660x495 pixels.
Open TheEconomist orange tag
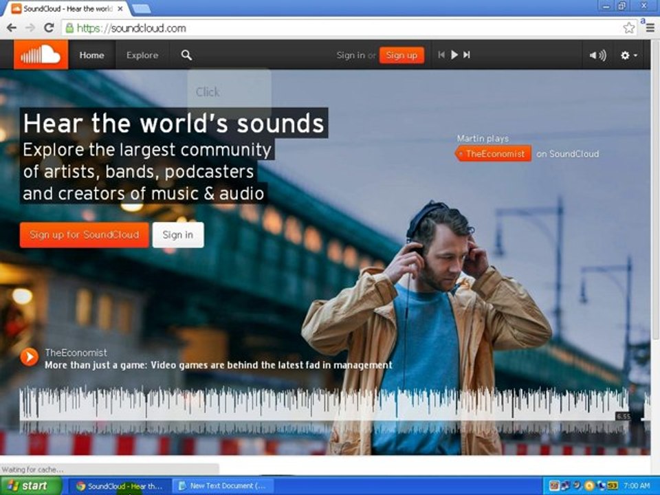click(494, 153)
